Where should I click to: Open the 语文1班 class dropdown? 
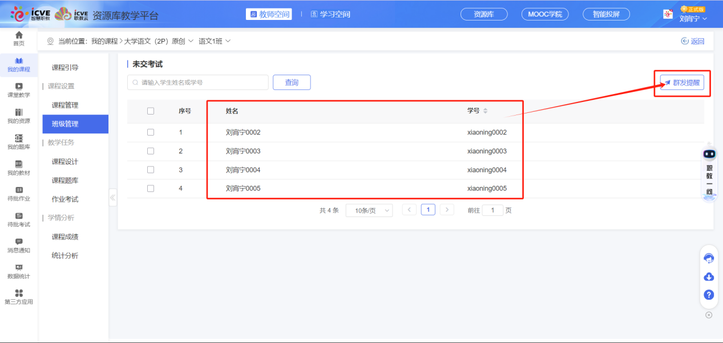215,41
